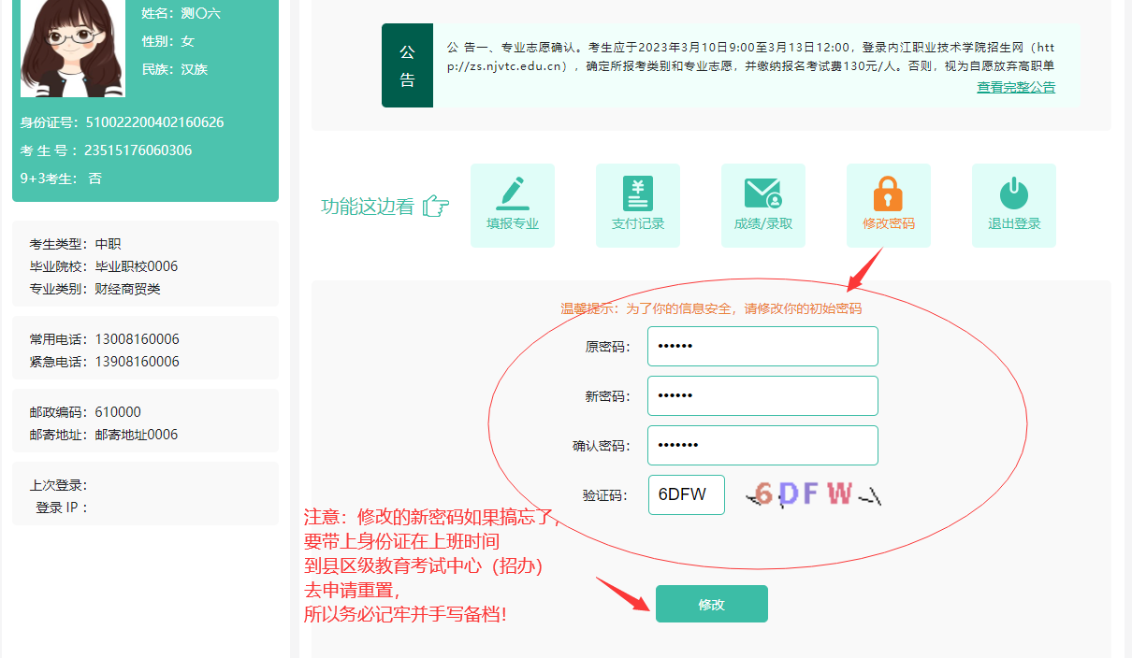Click the pointing hand icon beside 功能这边看

pyautogui.click(x=435, y=207)
